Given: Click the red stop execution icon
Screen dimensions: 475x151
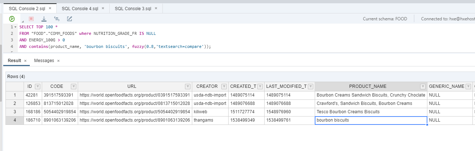Looking at the screenshot, I should coord(31,19).
